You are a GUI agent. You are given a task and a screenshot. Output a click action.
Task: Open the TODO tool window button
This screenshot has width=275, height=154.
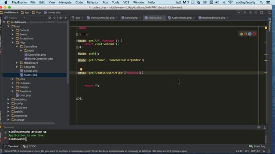point(30,146)
